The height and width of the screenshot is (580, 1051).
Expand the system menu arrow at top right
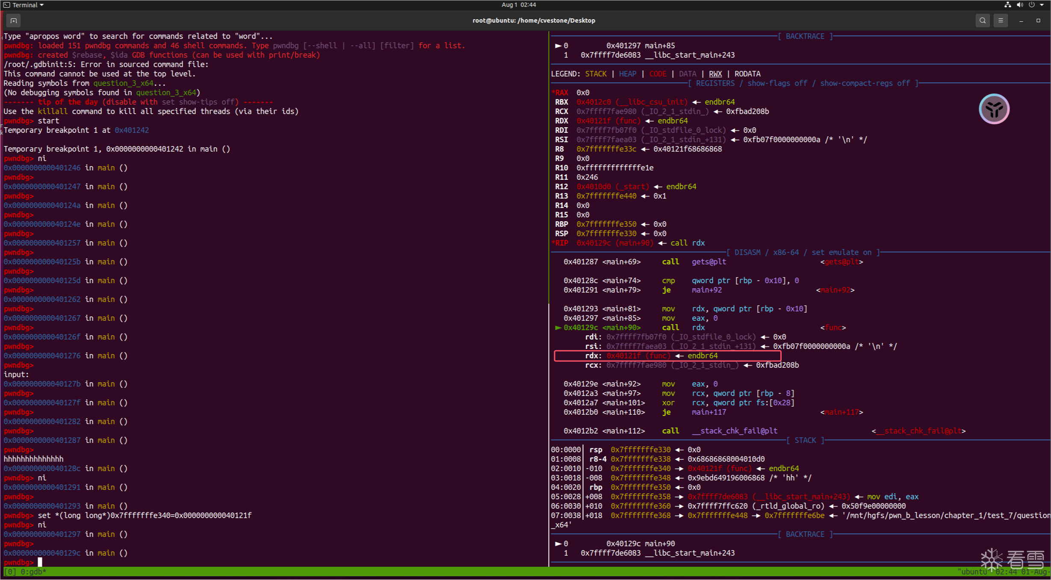(1042, 5)
